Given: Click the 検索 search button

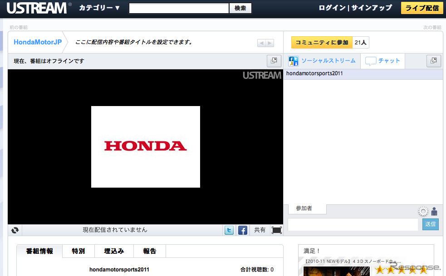Looking at the screenshot, I should click(240, 8).
